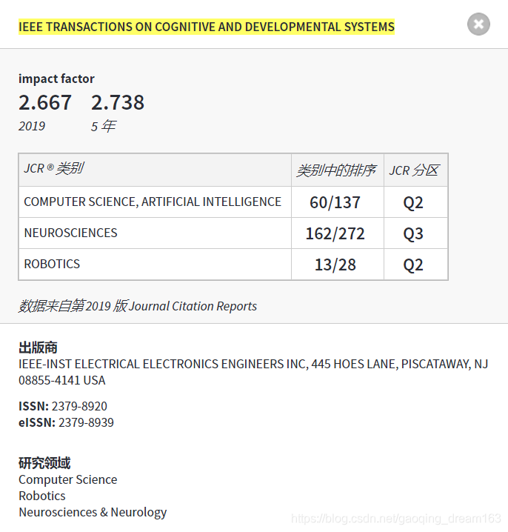This screenshot has height=532, width=508.
Task: Click the 'Neurosciences & Neurology' research area
Action: tap(93, 512)
